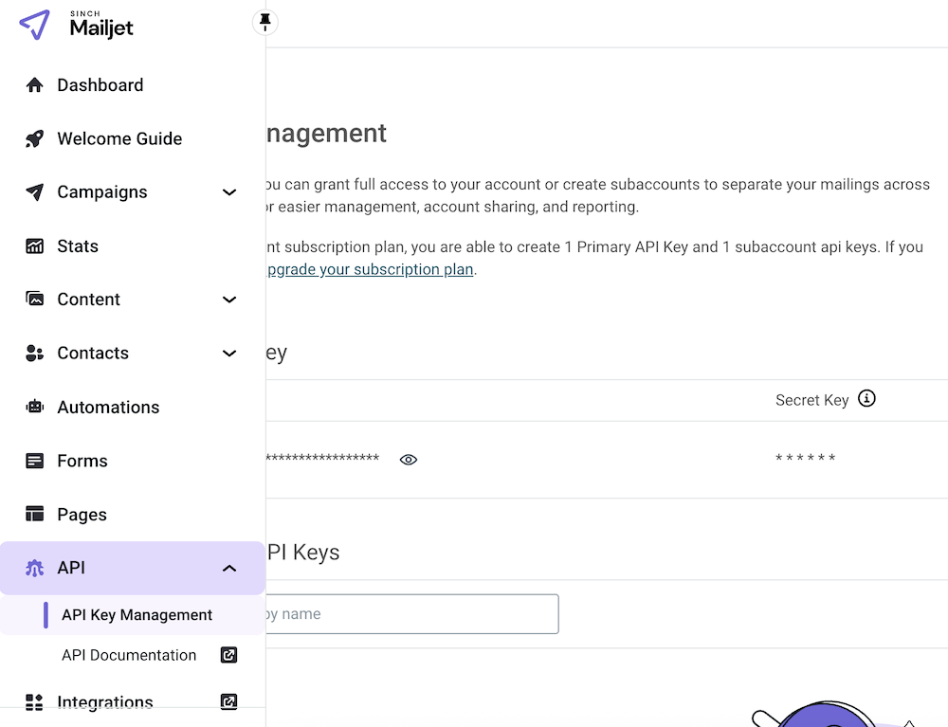Collapse the API menu section
The image size is (948, 727).
(228, 569)
